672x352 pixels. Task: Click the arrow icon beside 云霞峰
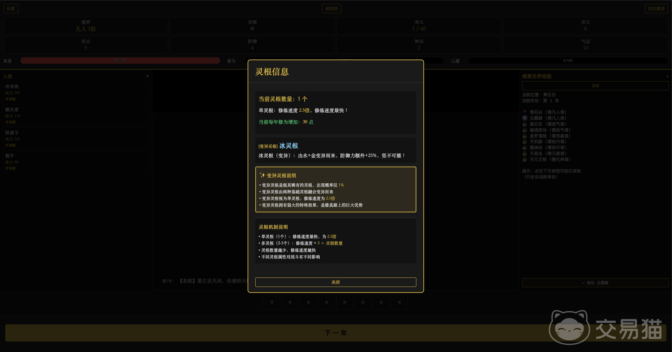[x=525, y=118]
